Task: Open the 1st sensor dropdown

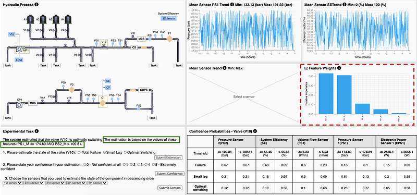Action: 12,183
